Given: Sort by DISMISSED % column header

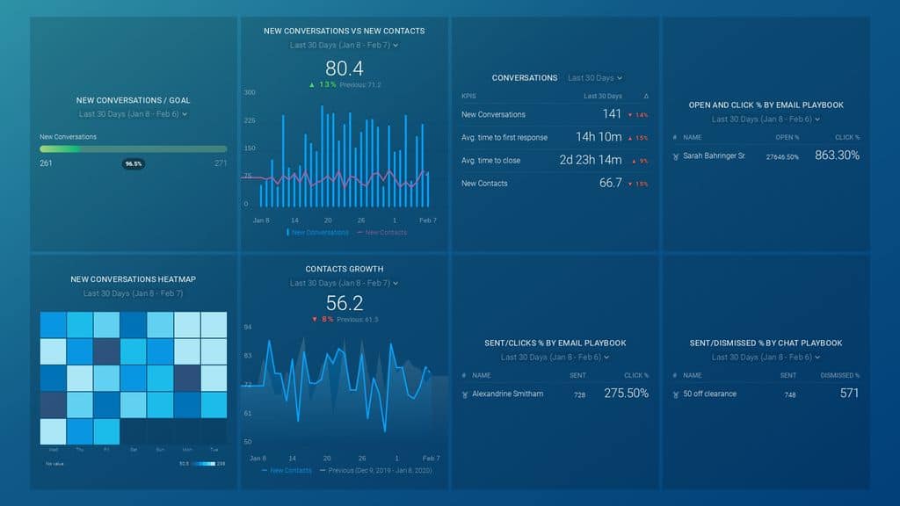Looking at the screenshot, I should coord(839,376).
